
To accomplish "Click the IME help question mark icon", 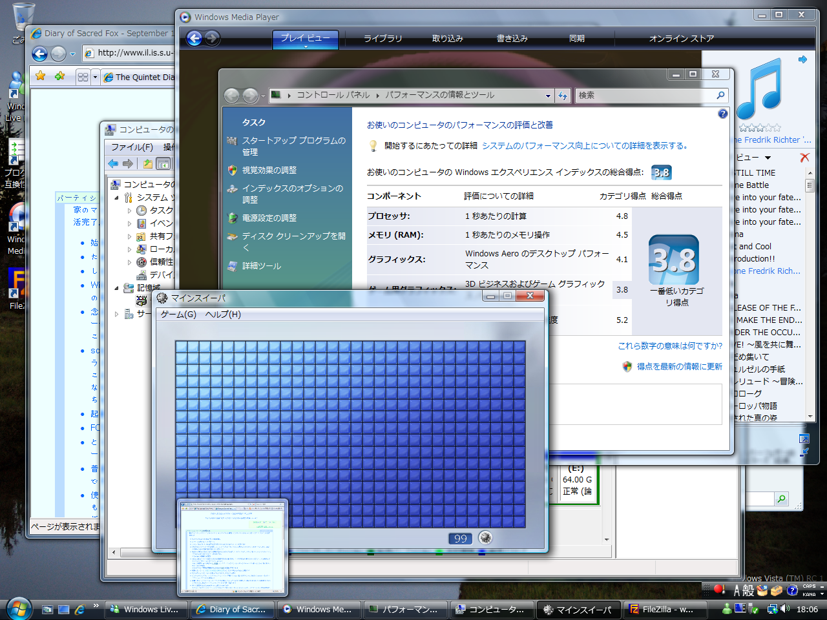I will pos(792,590).
